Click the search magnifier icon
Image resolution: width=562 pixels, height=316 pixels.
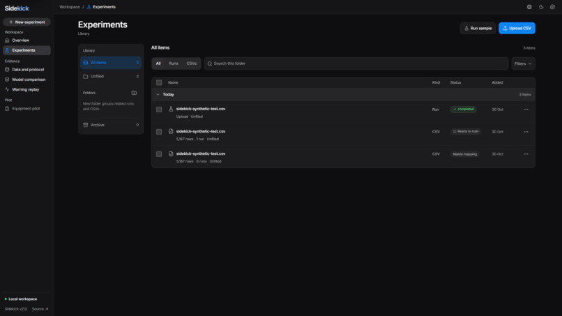click(210, 63)
